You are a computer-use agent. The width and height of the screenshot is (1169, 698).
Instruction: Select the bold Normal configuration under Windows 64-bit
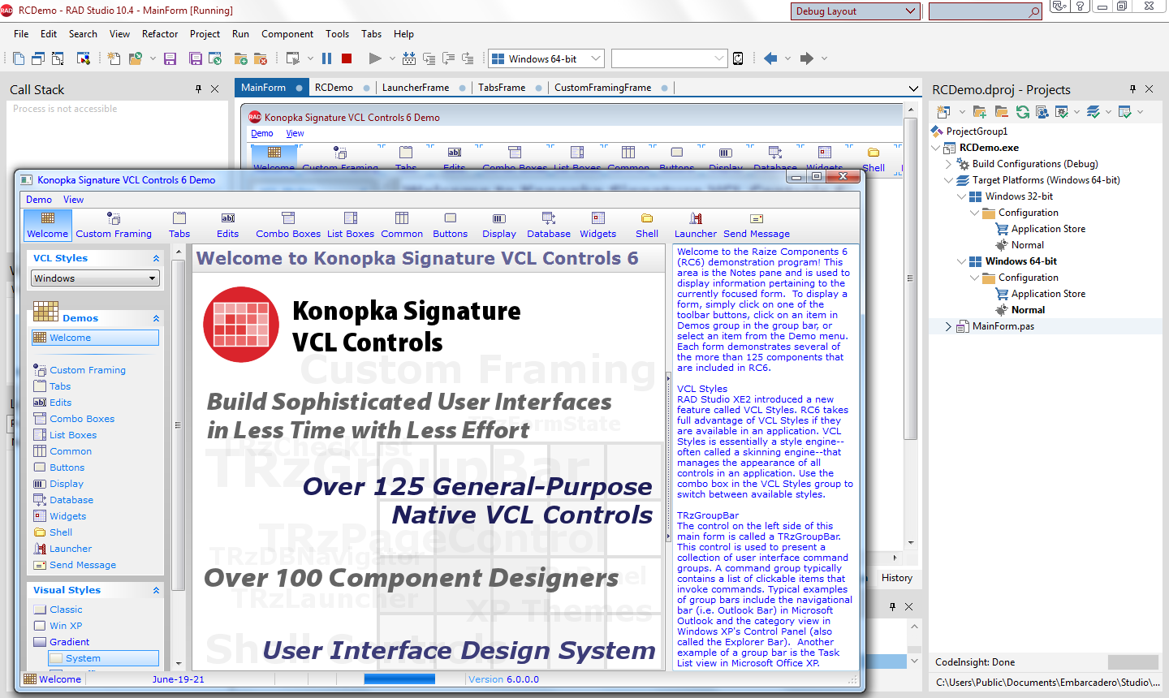point(1028,310)
